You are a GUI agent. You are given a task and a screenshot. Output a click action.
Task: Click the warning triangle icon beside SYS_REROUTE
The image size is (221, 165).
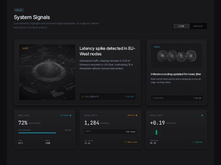[83, 97]
